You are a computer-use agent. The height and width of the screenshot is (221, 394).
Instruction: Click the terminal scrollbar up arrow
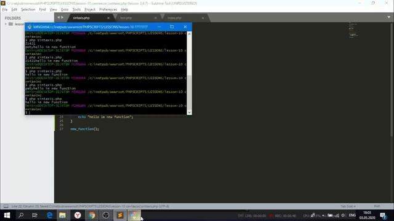[x=190, y=34]
